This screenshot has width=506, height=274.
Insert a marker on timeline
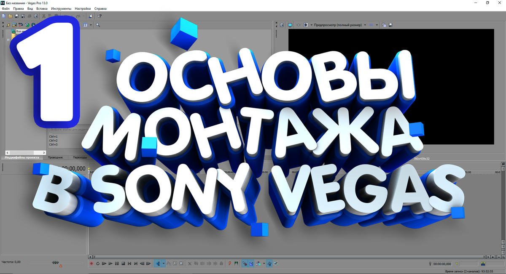230,263
